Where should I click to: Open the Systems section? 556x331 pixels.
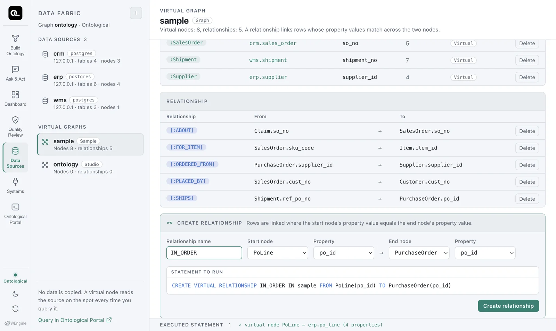(x=15, y=186)
